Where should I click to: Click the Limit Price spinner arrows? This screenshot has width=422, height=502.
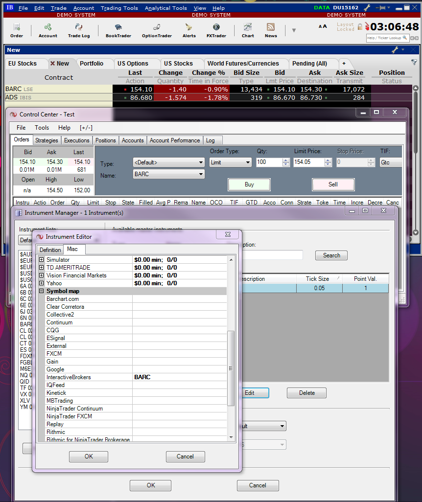(328, 162)
